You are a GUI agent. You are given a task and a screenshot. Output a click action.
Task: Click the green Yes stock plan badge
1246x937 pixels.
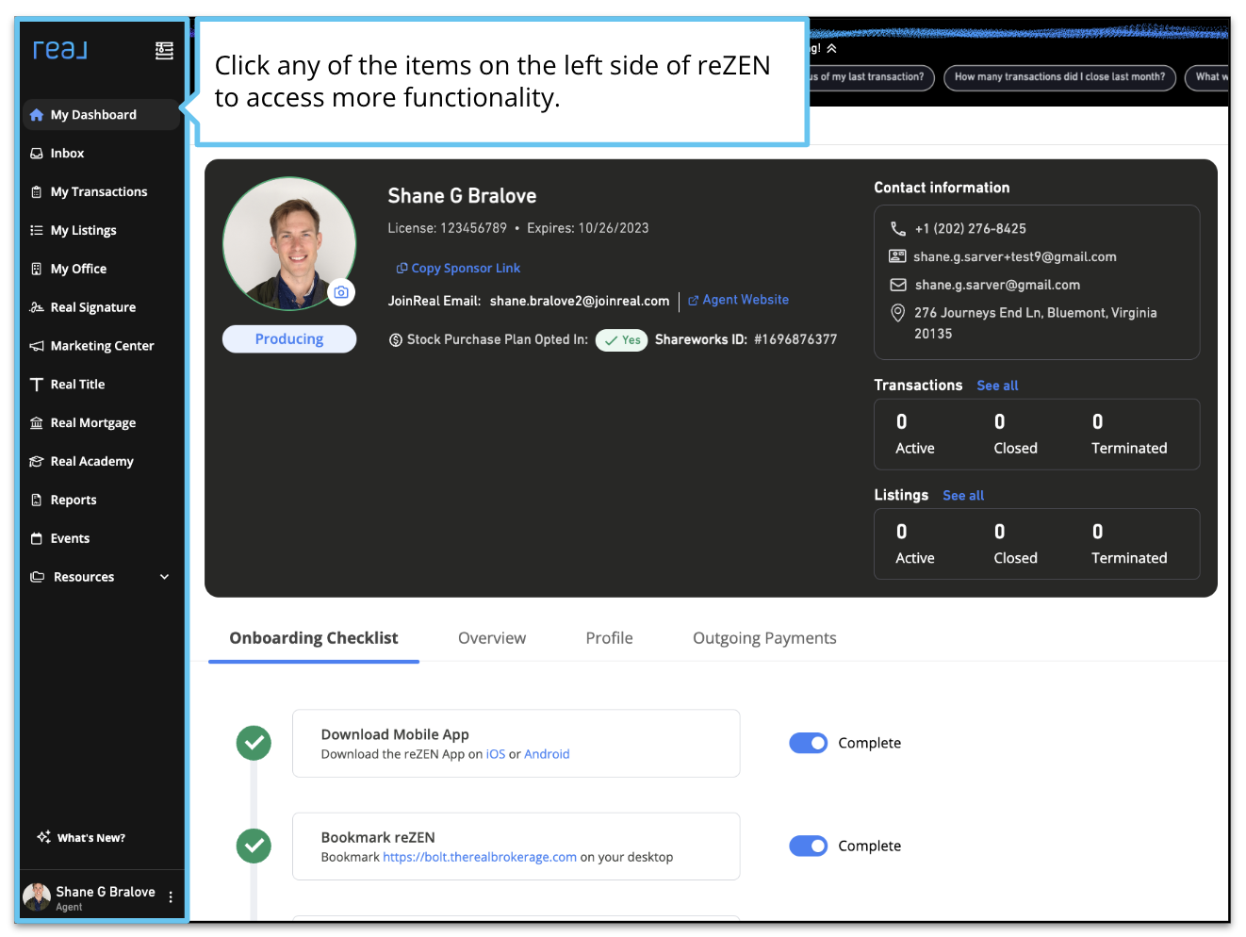[x=622, y=340]
